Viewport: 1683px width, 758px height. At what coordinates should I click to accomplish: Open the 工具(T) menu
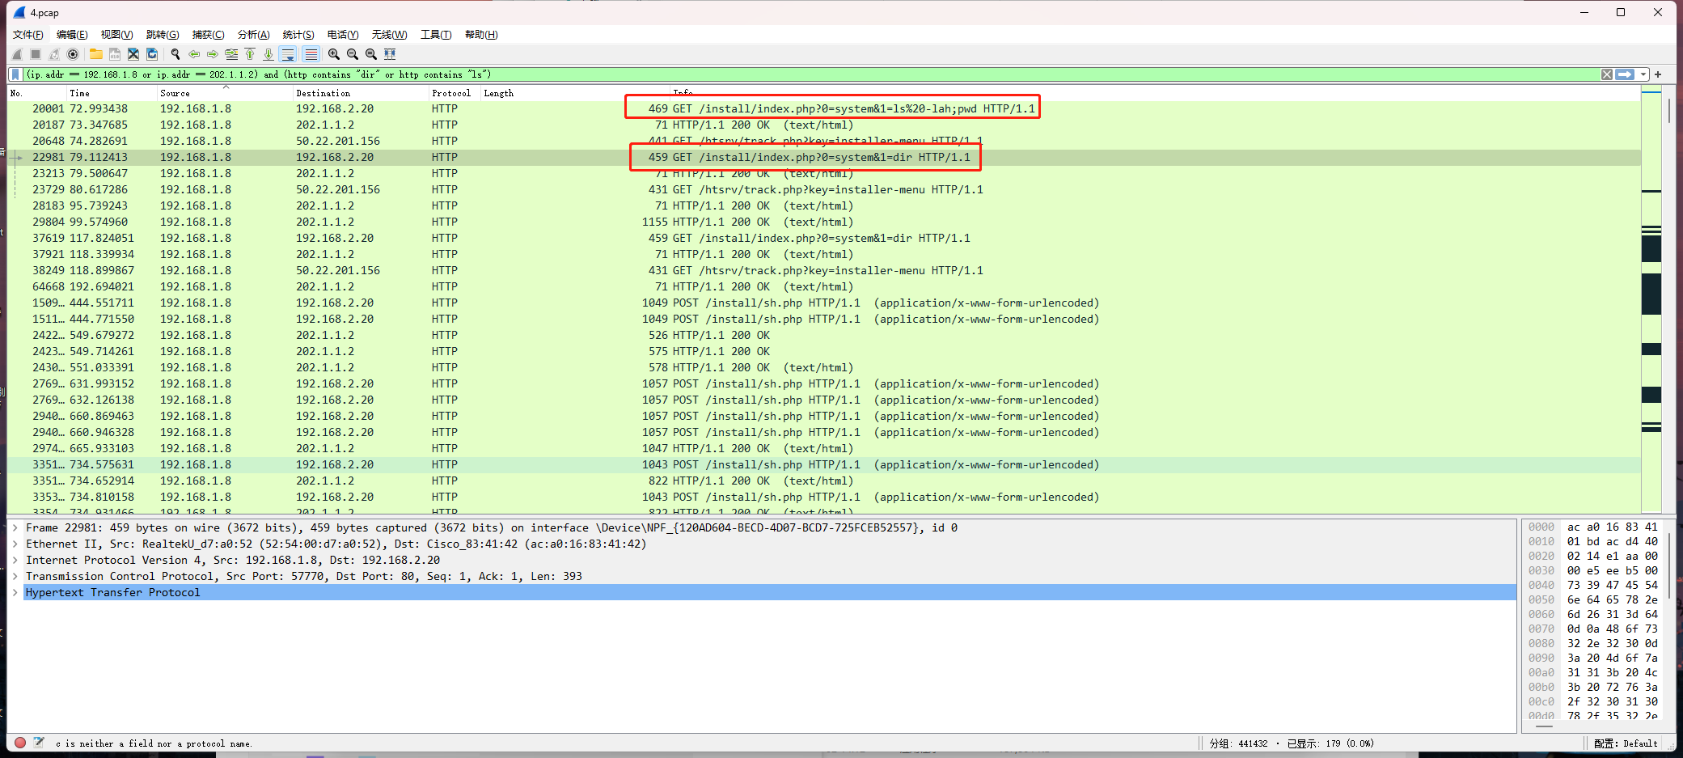436,35
